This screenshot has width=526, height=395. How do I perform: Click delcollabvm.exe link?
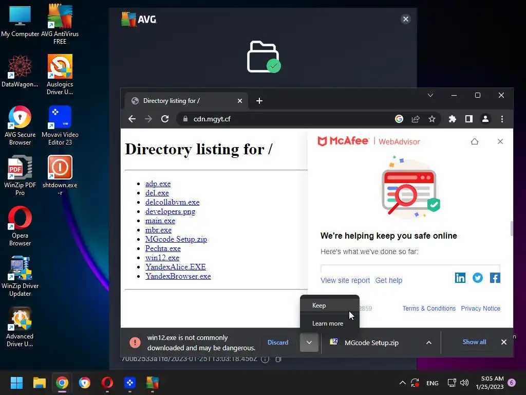(x=172, y=202)
